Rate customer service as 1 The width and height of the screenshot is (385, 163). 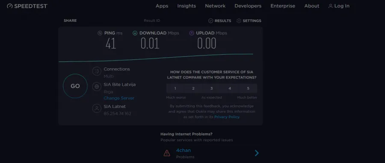175,88
